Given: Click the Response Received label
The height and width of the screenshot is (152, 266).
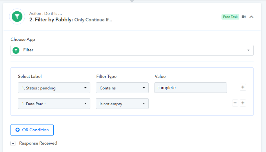Looking at the screenshot, I should tap(38, 143).
